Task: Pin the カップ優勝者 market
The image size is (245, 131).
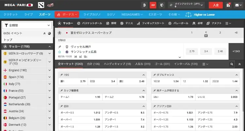Action: tap(61, 91)
